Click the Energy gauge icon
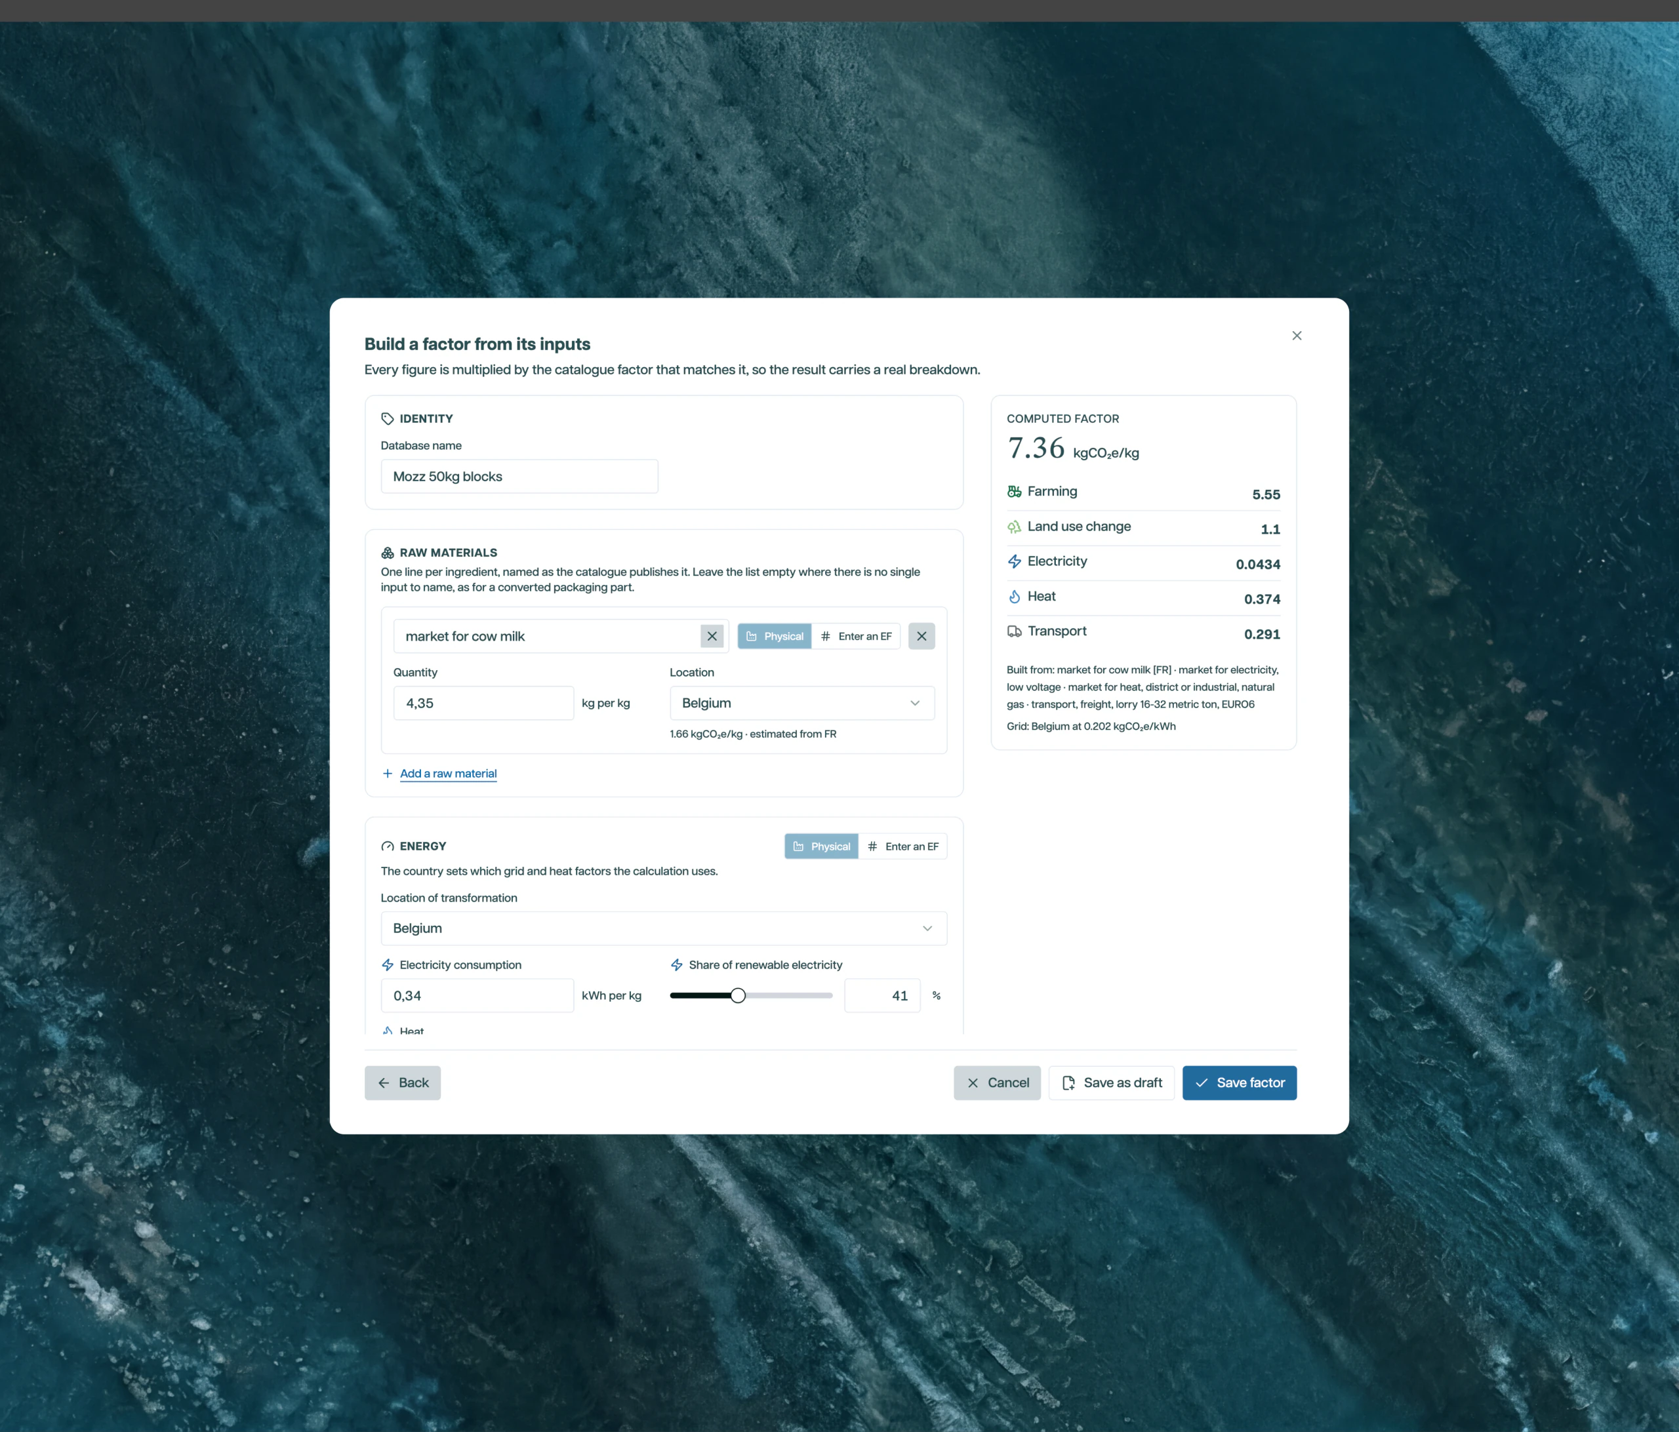The width and height of the screenshot is (1679, 1432). (x=388, y=846)
